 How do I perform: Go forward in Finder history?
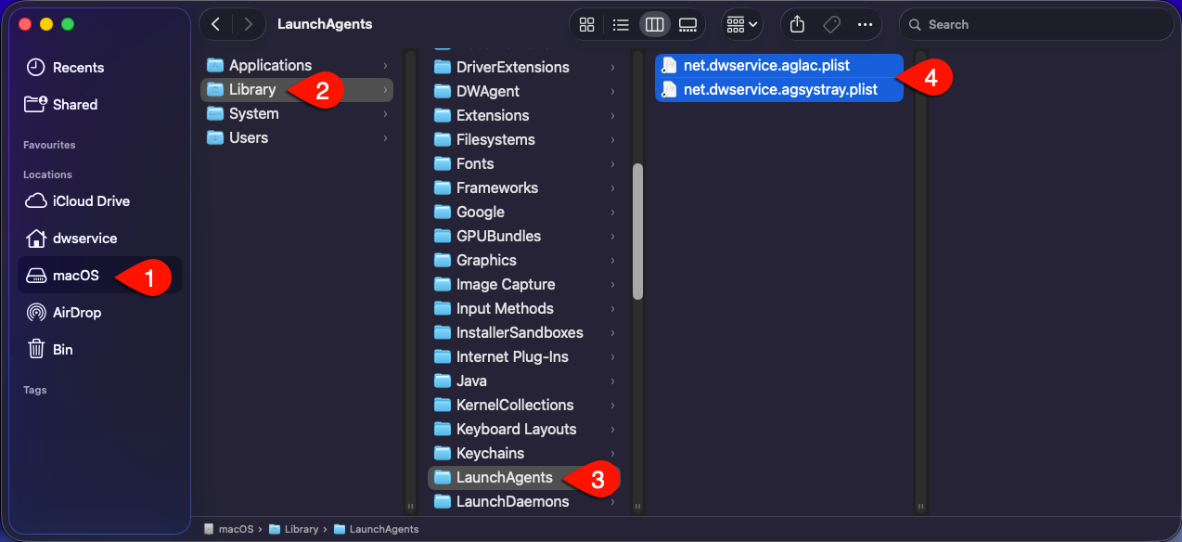coord(247,24)
